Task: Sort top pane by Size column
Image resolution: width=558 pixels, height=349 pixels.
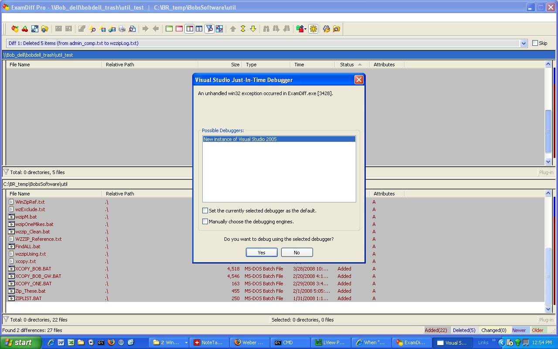Action: point(220,65)
